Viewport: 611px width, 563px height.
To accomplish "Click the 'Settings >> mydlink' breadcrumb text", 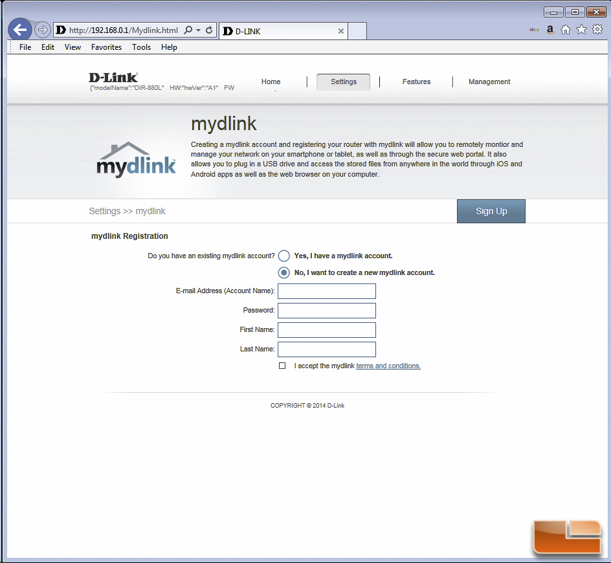I will click(x=127, y=211).
